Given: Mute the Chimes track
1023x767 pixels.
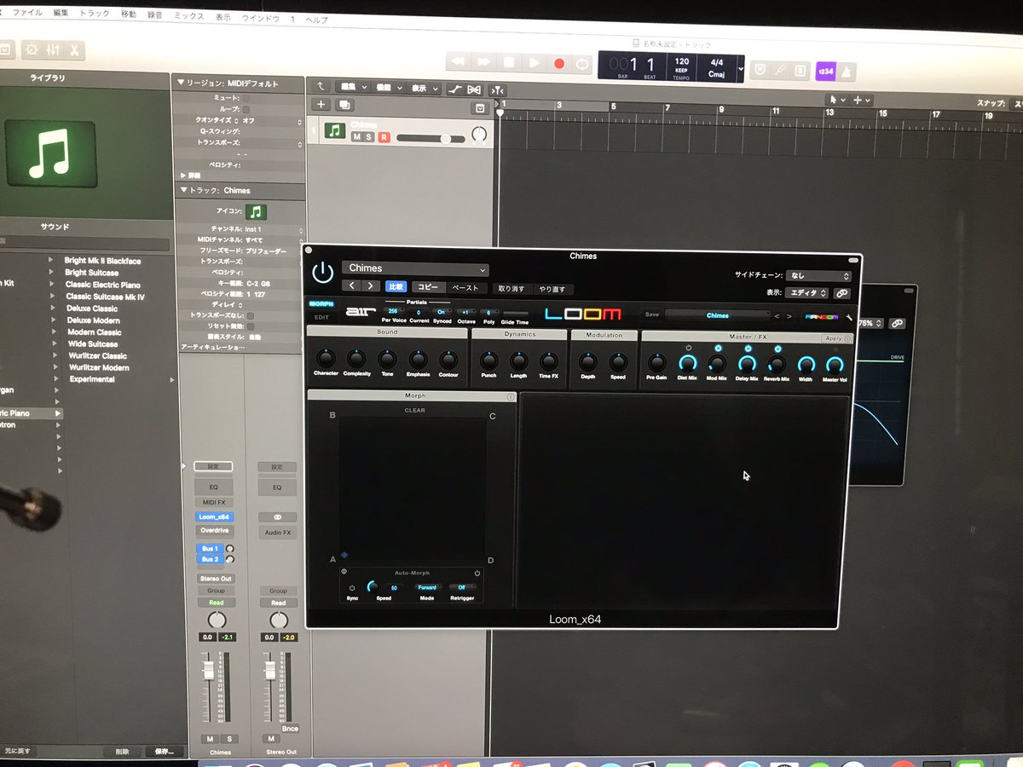Looking at the screenshot, I should click(x=356, y=137).
